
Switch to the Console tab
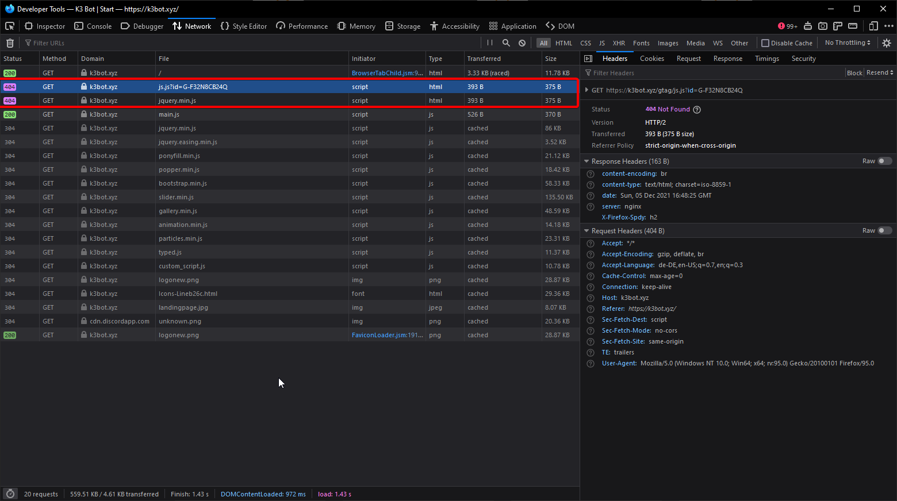click(x=93, y=26)
